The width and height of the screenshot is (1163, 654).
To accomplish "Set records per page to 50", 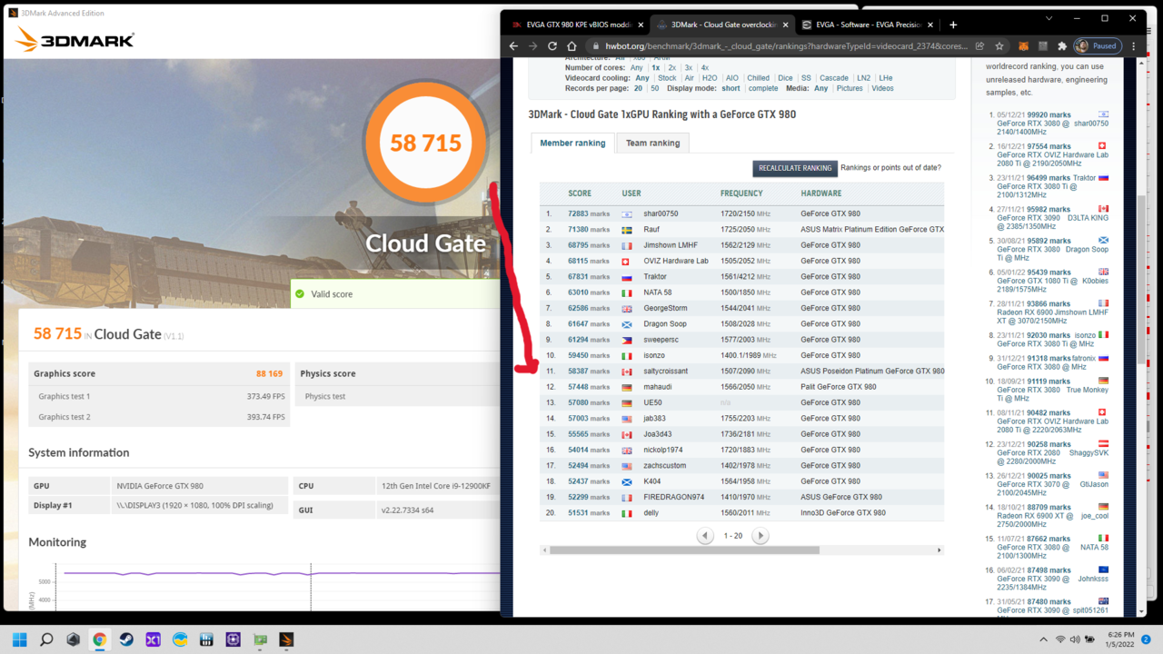I will click(x=655, y=88).
